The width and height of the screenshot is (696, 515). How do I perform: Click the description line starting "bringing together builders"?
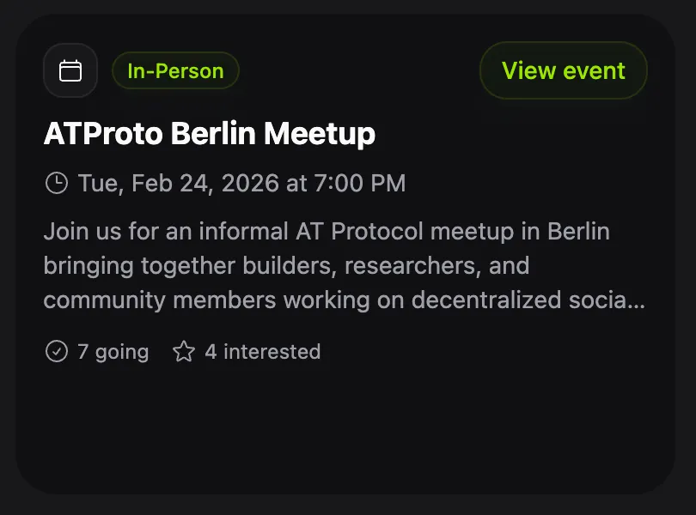click(x=286, y=266)
